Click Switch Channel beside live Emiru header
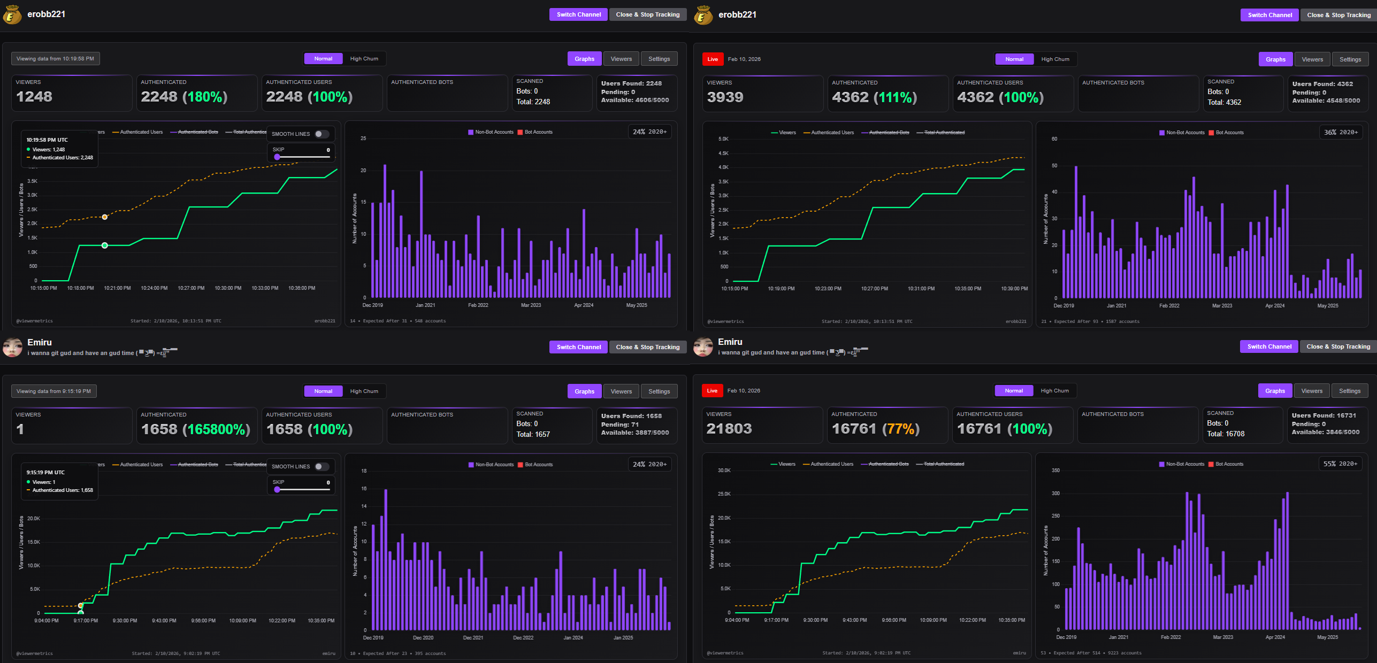 [1269, 346]
